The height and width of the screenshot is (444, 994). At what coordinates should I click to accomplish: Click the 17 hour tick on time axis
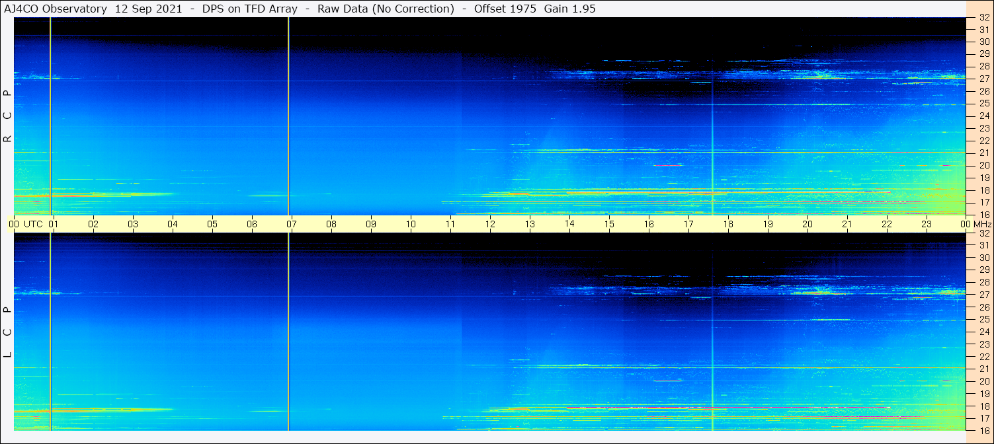(x=688, y=224)
